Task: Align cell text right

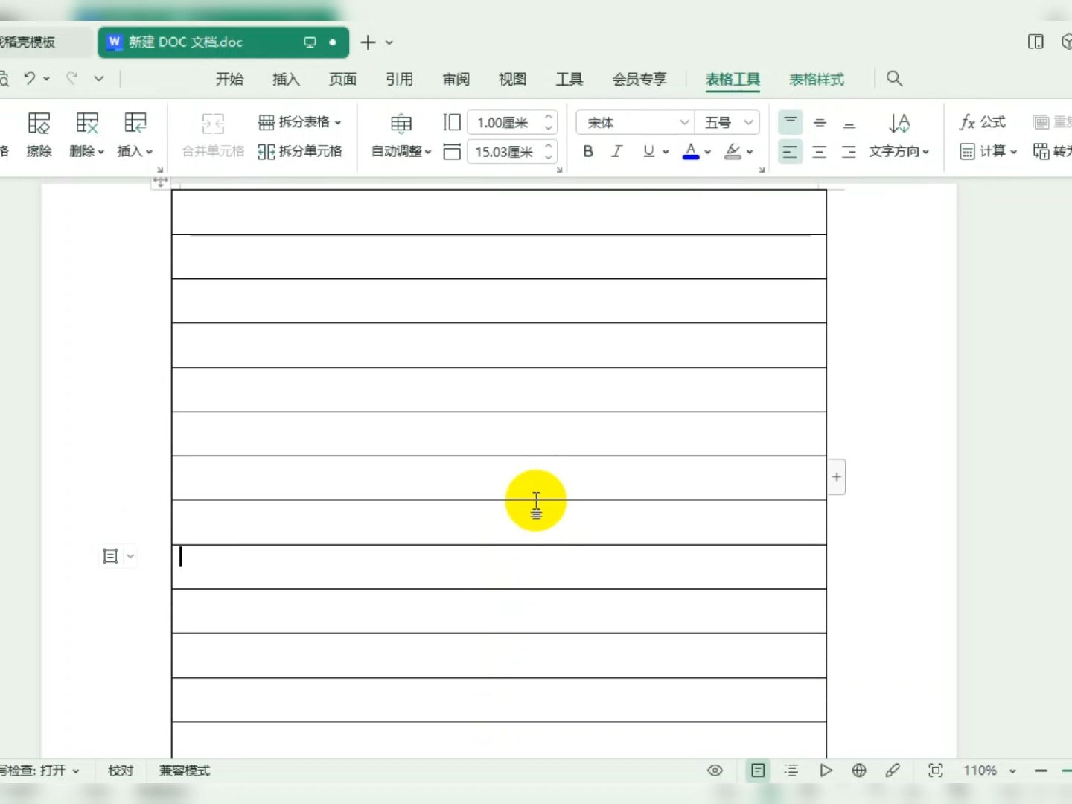Action: (849, 152)
